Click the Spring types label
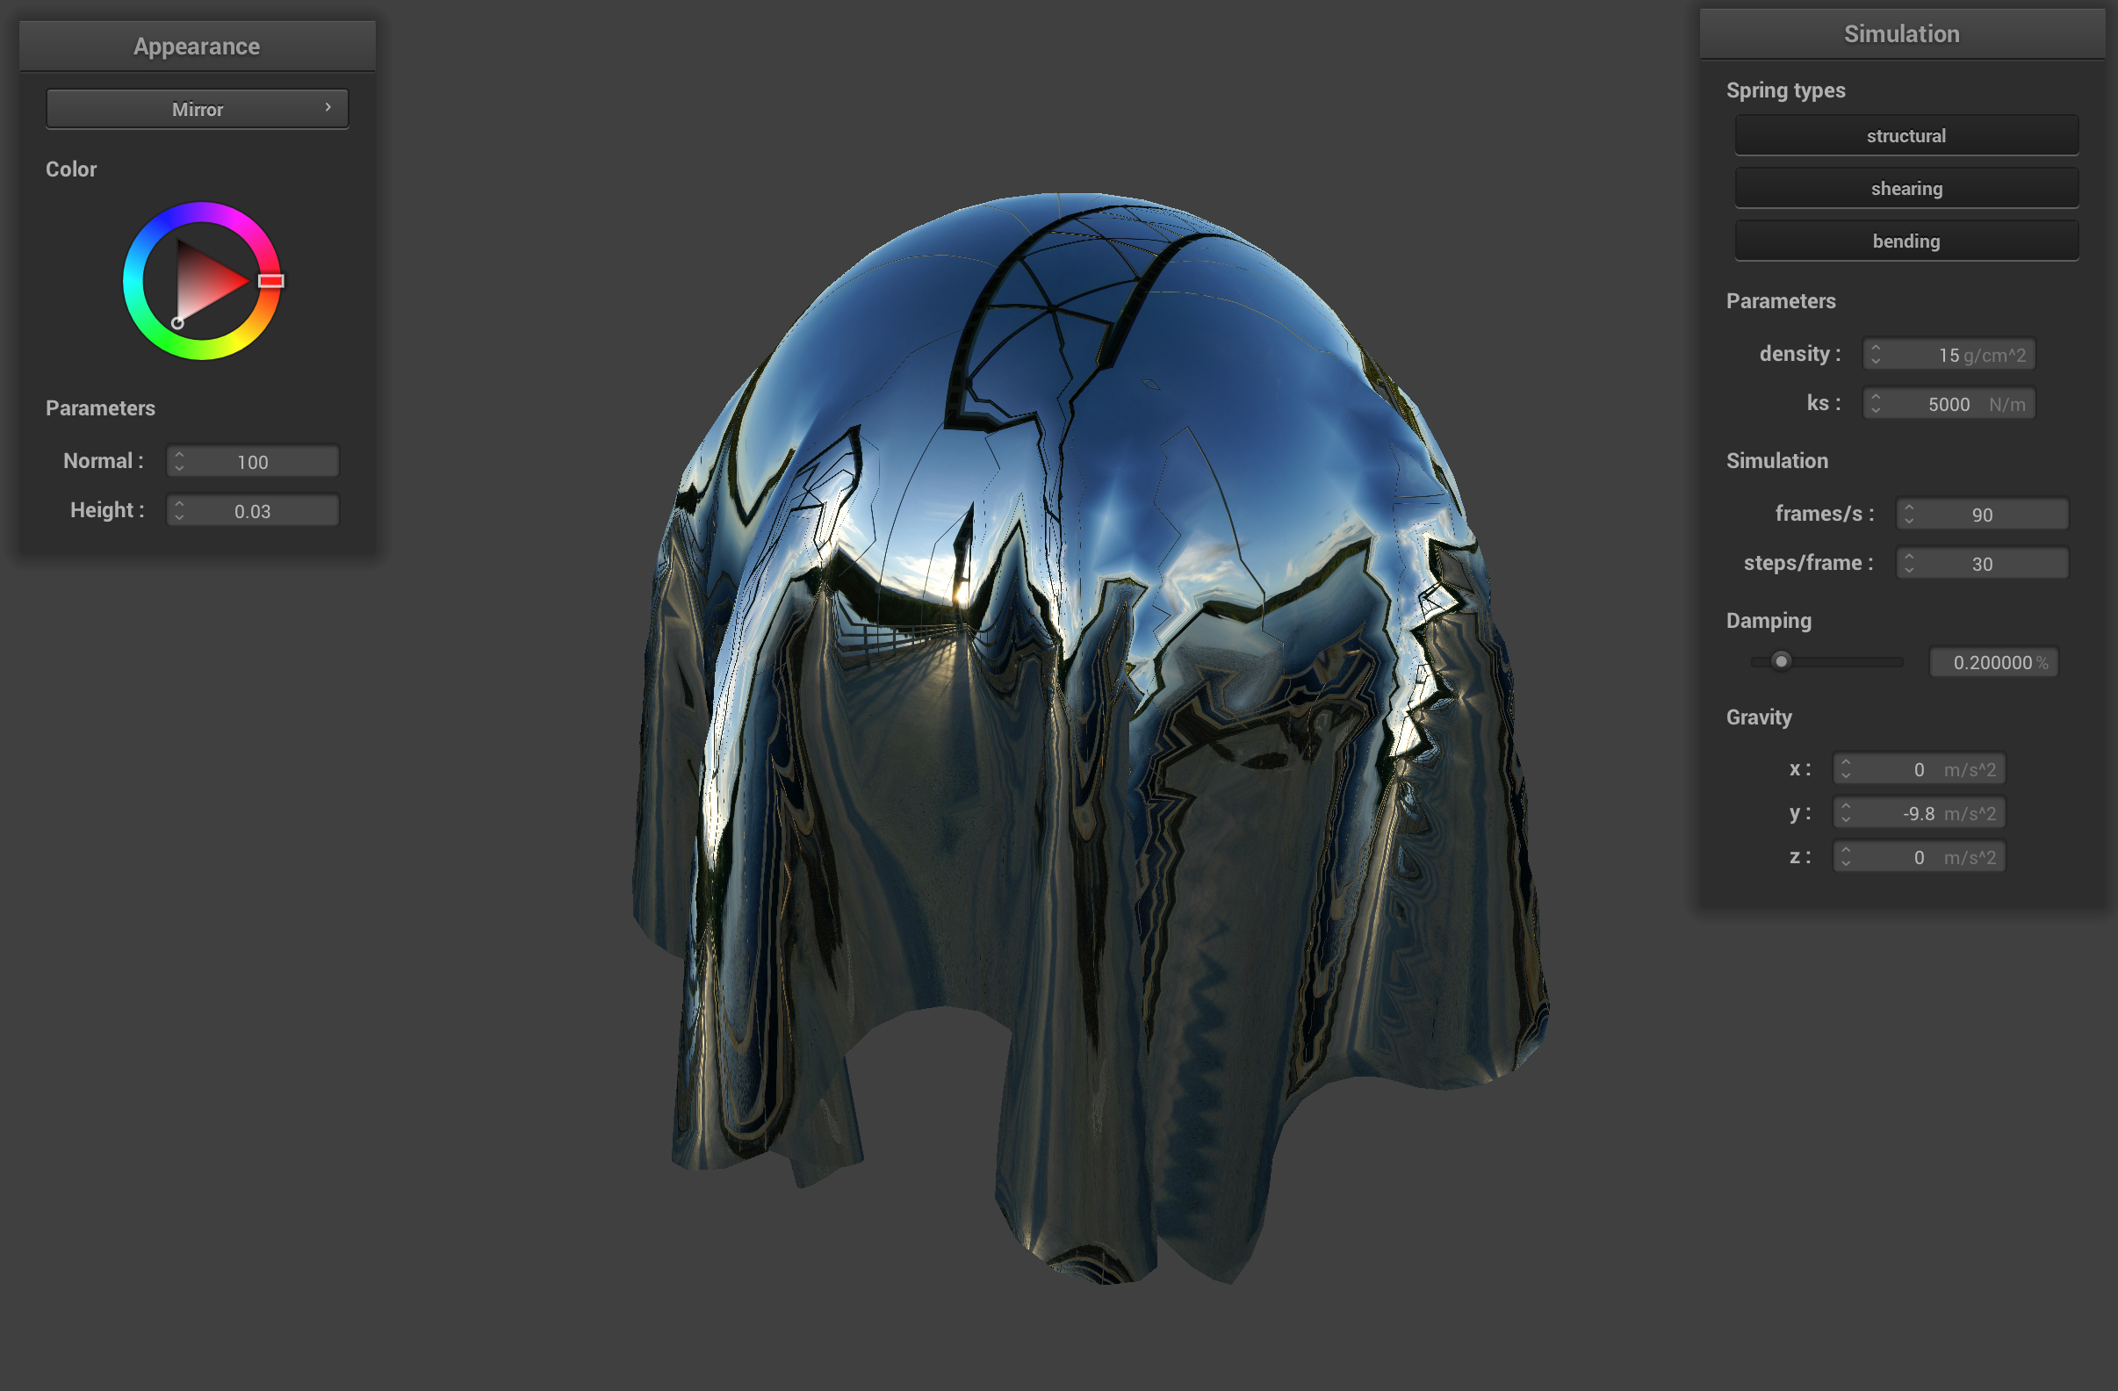The height and width of the screenshot is (1391, 2118). (1785, 90)
